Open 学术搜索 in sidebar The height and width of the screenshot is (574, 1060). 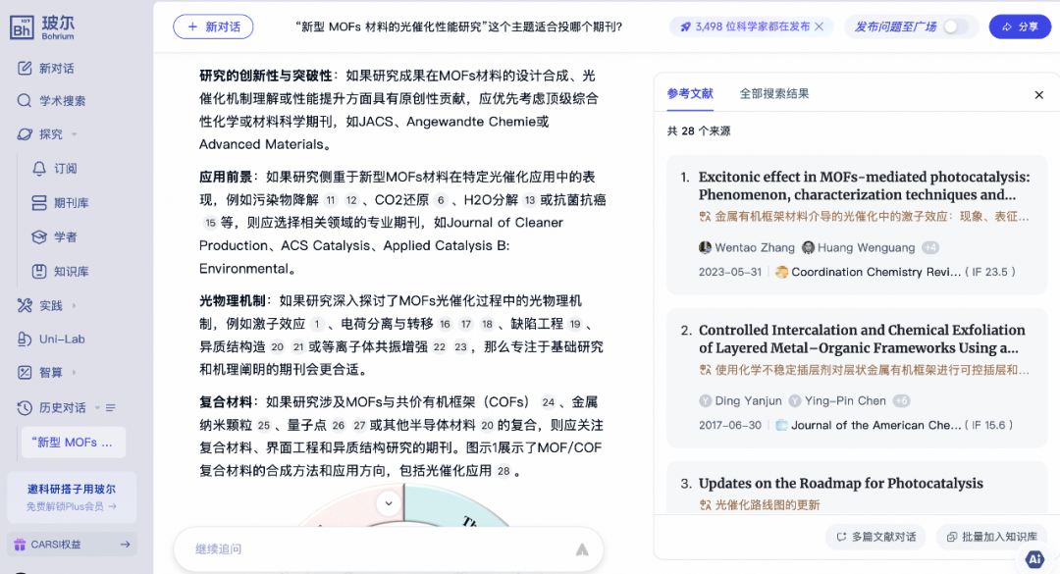point(51,101)
